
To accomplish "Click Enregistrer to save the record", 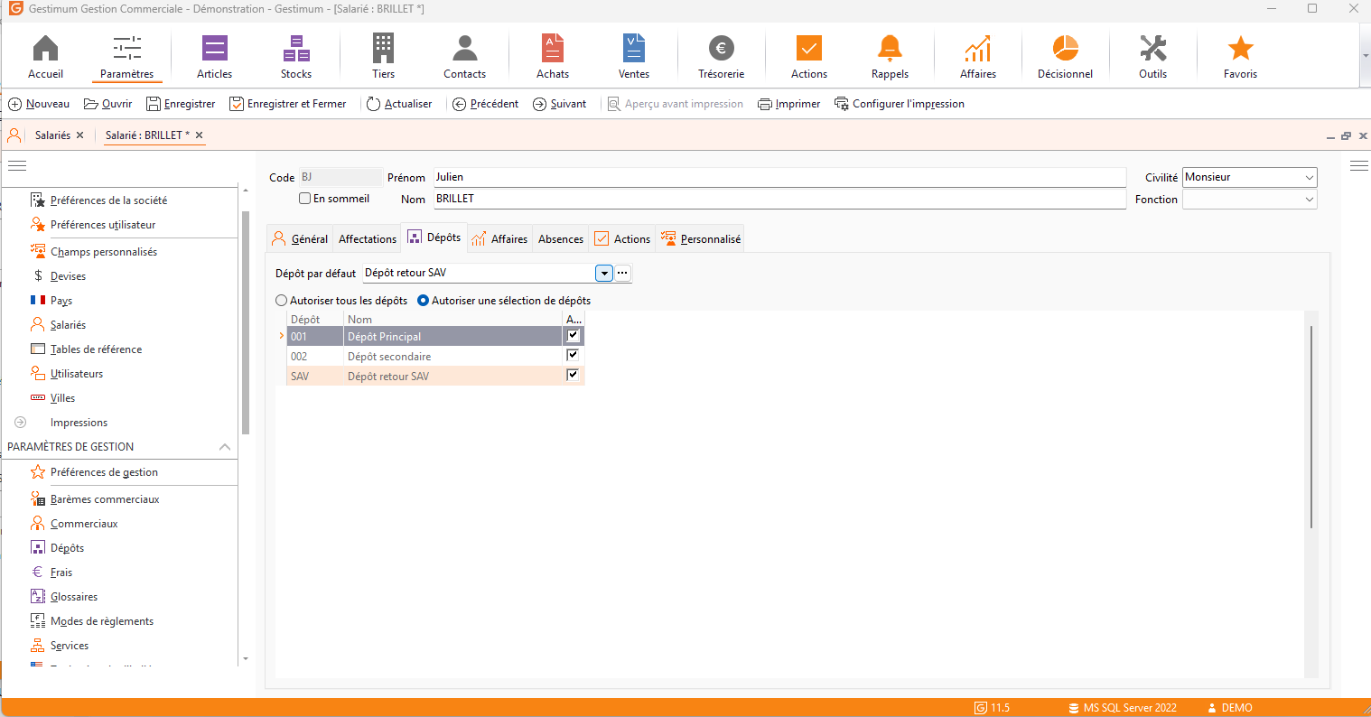I will point(181,104).
